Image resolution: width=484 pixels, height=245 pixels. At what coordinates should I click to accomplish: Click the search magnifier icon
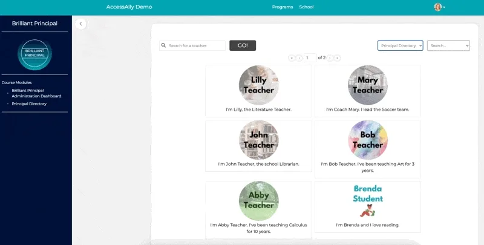coord(163,45)
